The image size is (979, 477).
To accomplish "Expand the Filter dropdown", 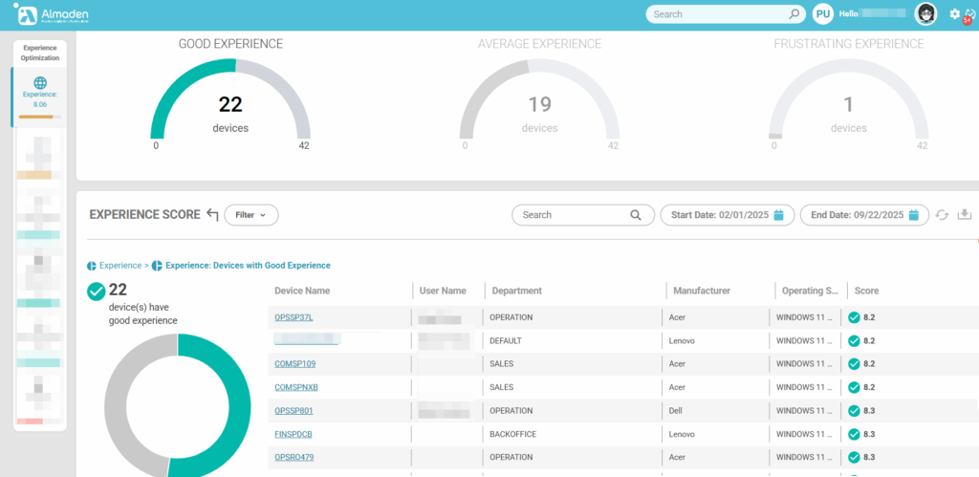I will [x=251, y=215].
